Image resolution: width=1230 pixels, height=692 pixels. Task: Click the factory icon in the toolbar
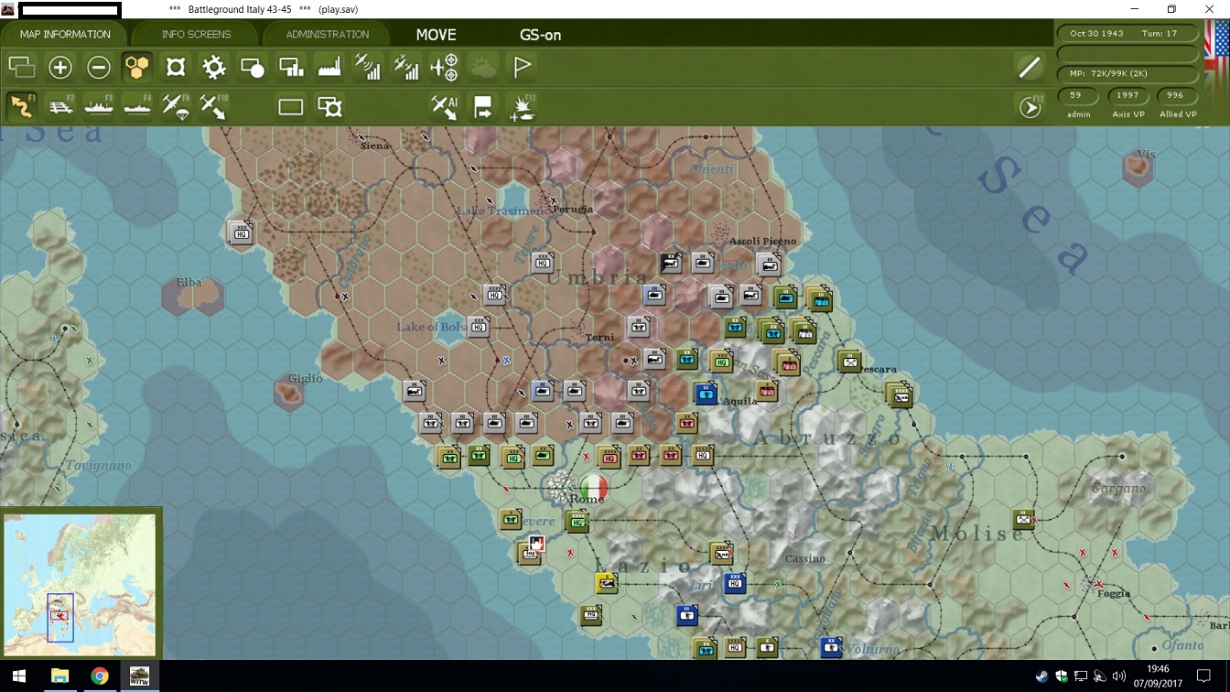(329, 67)
